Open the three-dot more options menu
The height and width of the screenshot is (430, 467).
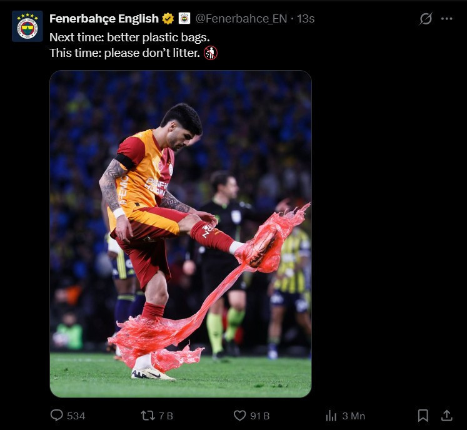(x=446, y=19)
